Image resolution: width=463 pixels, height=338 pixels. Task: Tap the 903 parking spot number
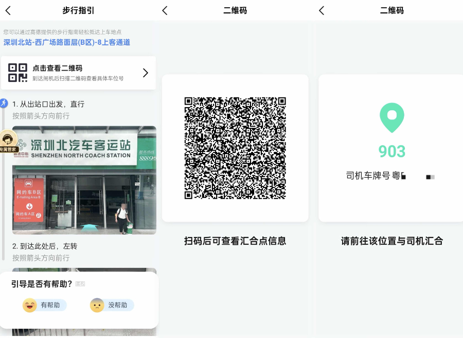[x=391, y=151]
